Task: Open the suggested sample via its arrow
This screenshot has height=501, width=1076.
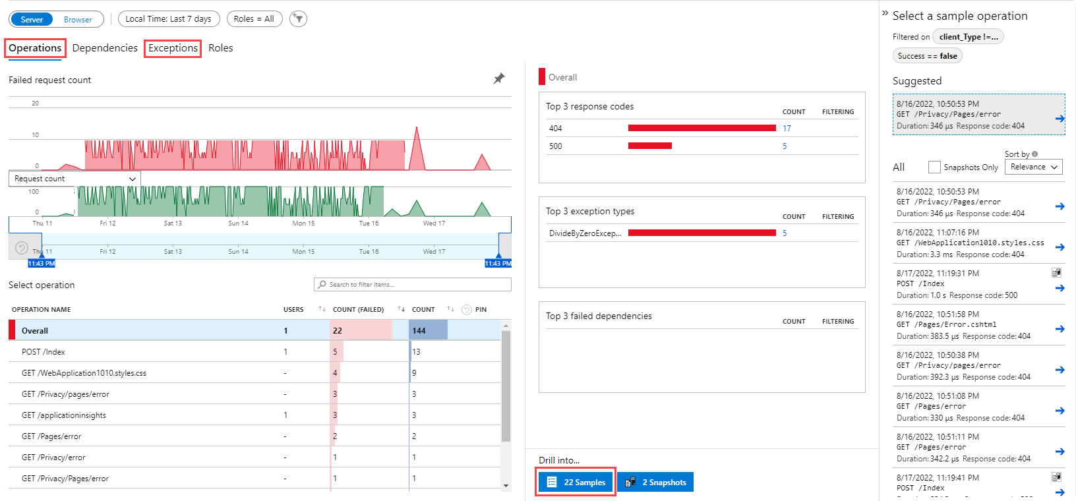Action: click(1059, 119)
